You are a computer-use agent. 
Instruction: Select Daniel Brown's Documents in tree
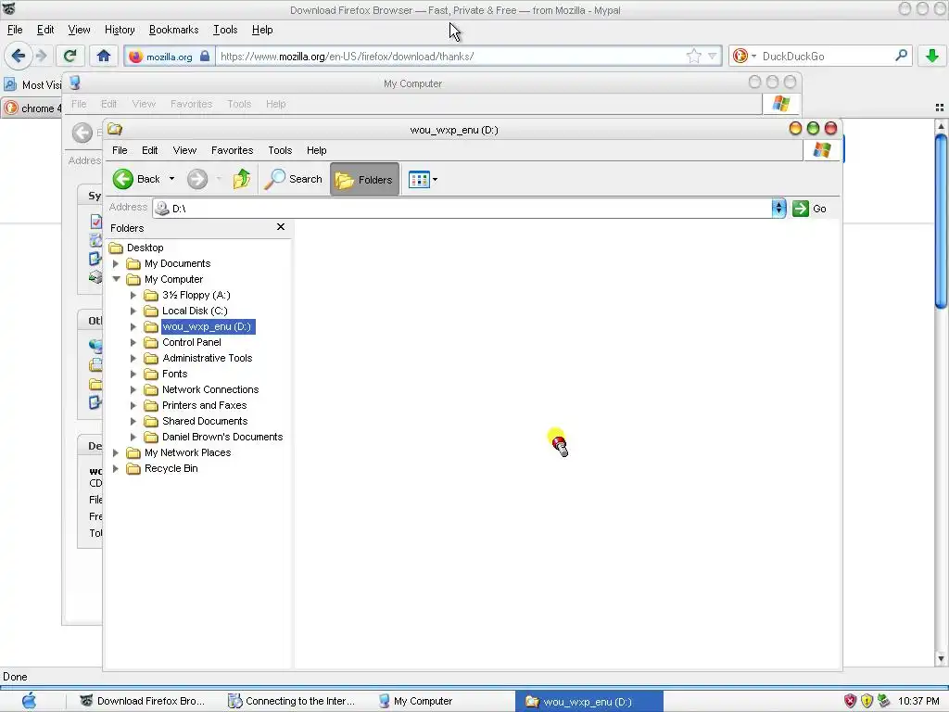(222, 437)
